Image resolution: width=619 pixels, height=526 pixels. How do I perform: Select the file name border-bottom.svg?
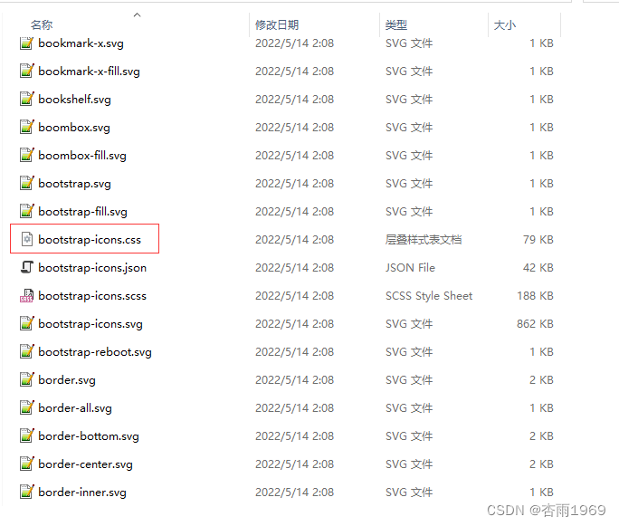(89, 435)
